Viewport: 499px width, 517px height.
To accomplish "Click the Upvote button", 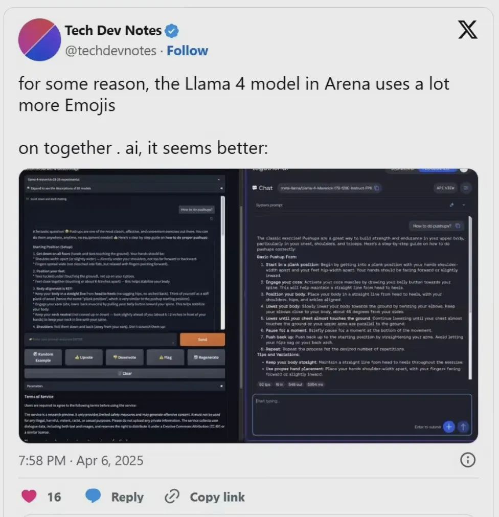I will point(84,357).
